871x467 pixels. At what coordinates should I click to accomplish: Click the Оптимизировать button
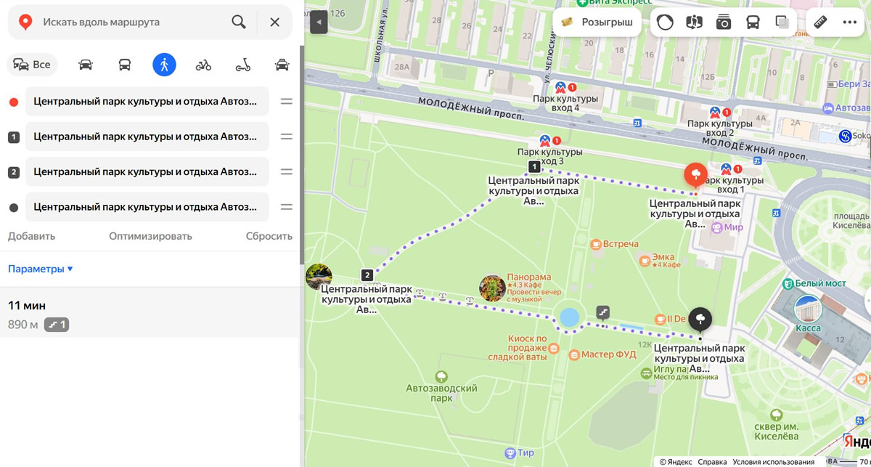point(150,236)
